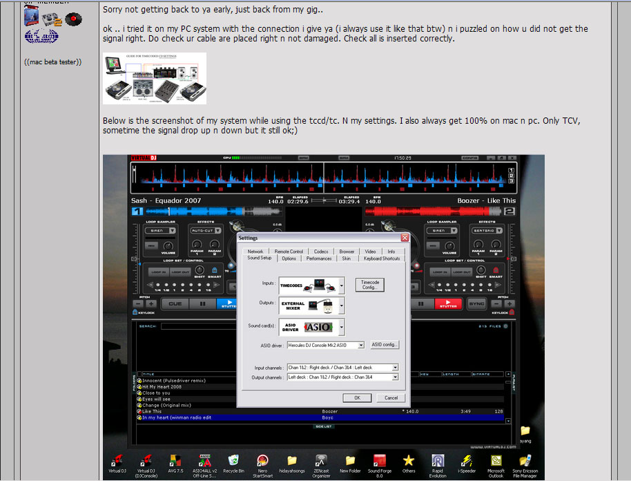Select the 16-beat loop length on left deck

coord(208,285)
